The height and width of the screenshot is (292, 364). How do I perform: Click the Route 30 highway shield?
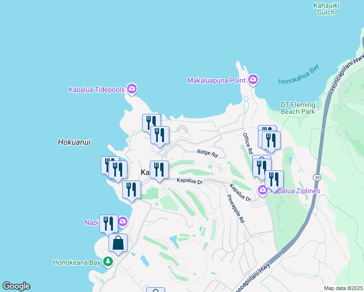317,178
